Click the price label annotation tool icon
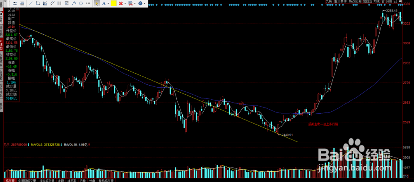The width and height of the screenshot is (414, 182). [22, 3]
